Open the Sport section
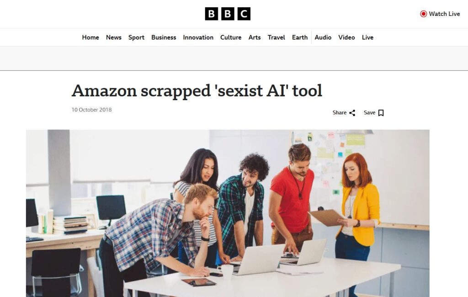Screen dimensions: 468x297 136,37
